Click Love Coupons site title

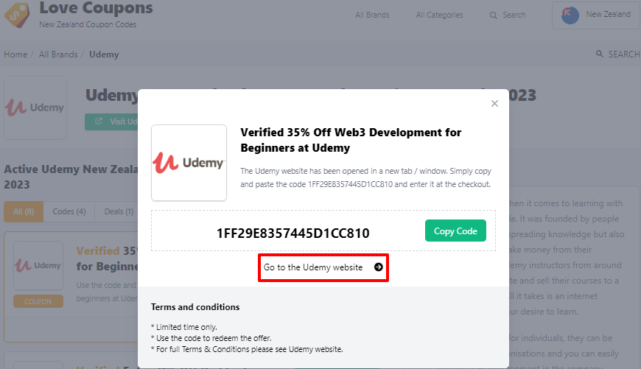[96, 8]
